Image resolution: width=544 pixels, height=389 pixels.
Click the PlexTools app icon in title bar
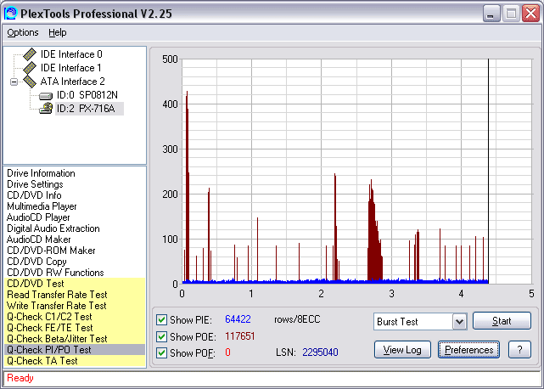point(10,14)
